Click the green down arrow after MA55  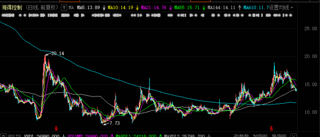click(204, 8)
